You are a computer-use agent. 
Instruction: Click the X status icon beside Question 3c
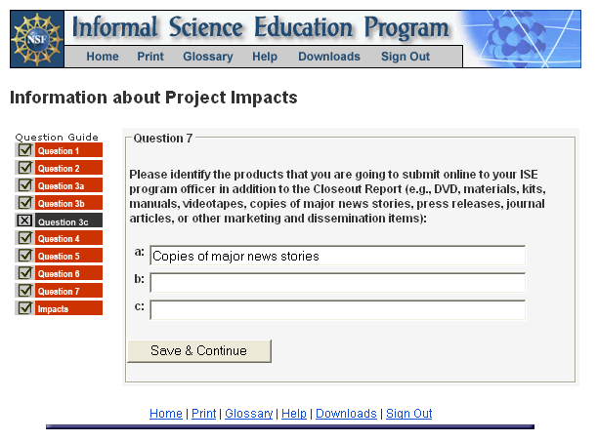(24, 221)
